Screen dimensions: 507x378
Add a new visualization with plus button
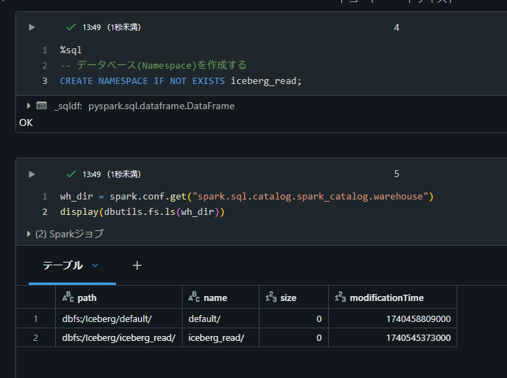point(137,265)
